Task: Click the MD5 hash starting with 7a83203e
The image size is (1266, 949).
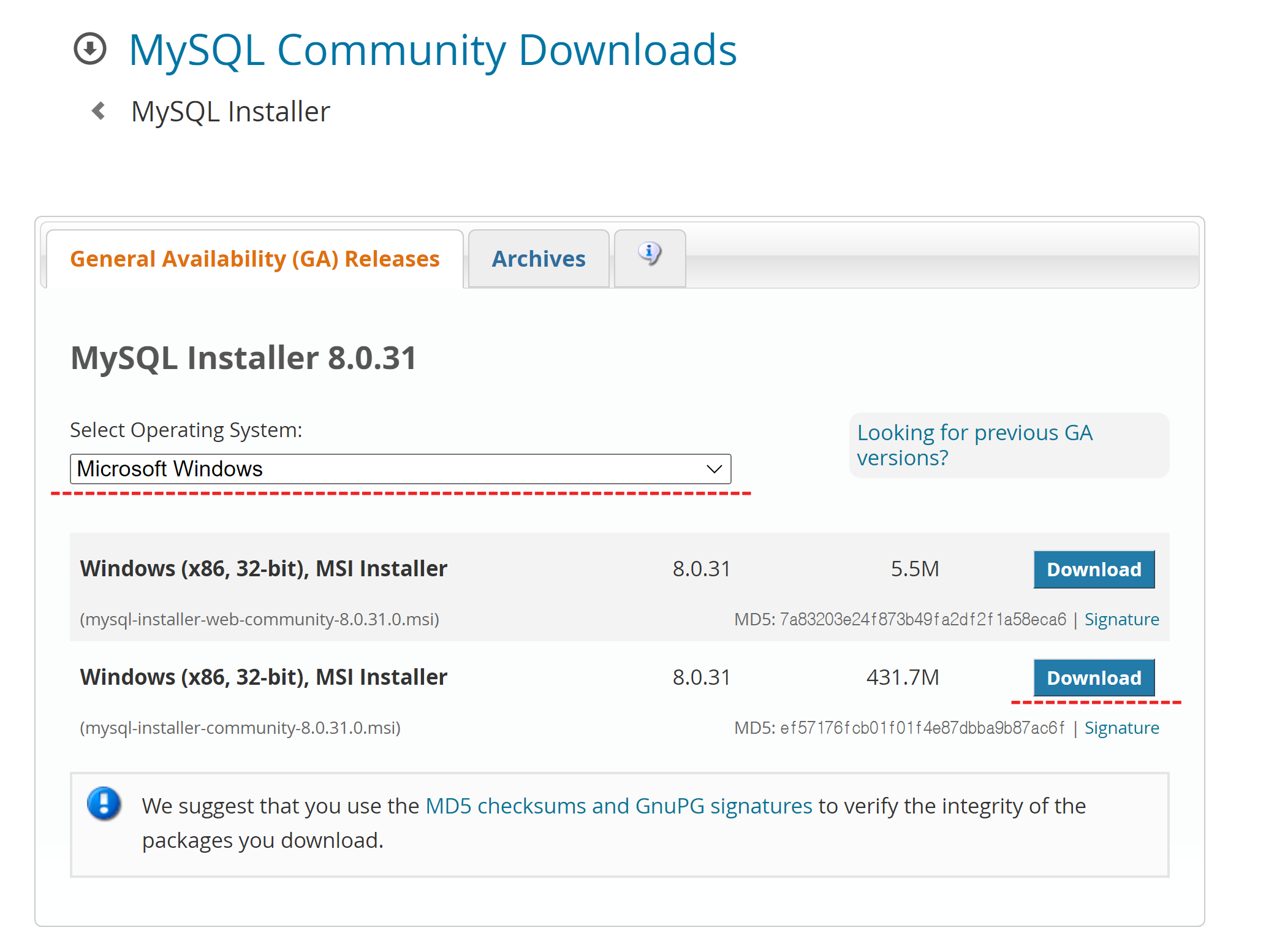Action: (x=923, y=619)
